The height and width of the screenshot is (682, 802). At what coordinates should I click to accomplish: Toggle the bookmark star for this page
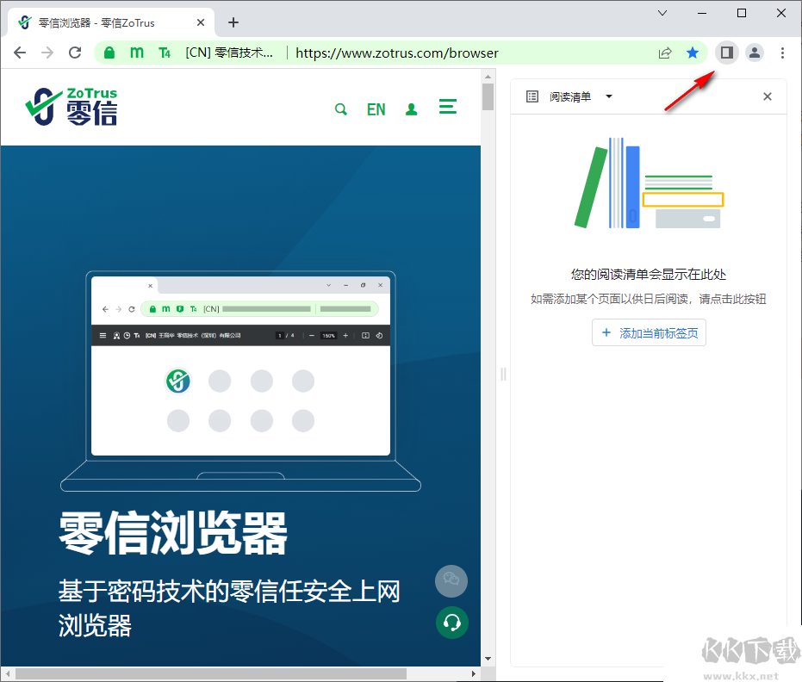tap(693, 53)
